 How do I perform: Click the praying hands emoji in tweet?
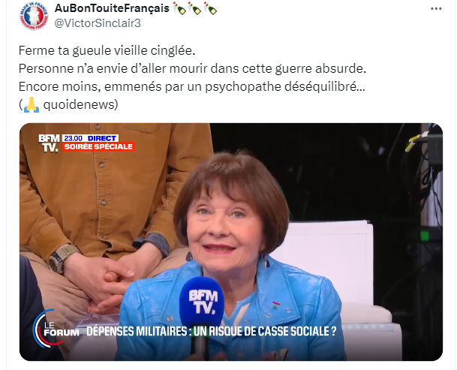[32, 104]
